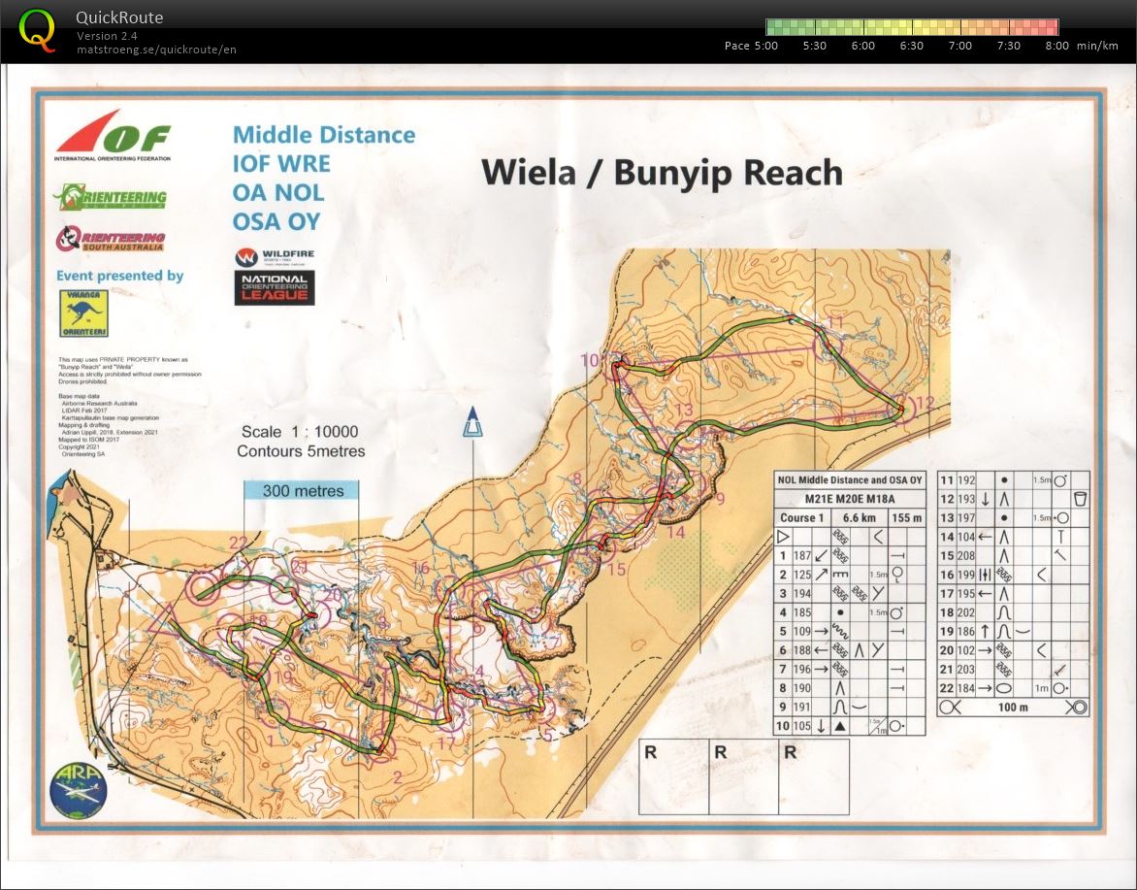Click the Middle Distance heading text
This screenshot has height=890, width=1137.
point(323,135)
